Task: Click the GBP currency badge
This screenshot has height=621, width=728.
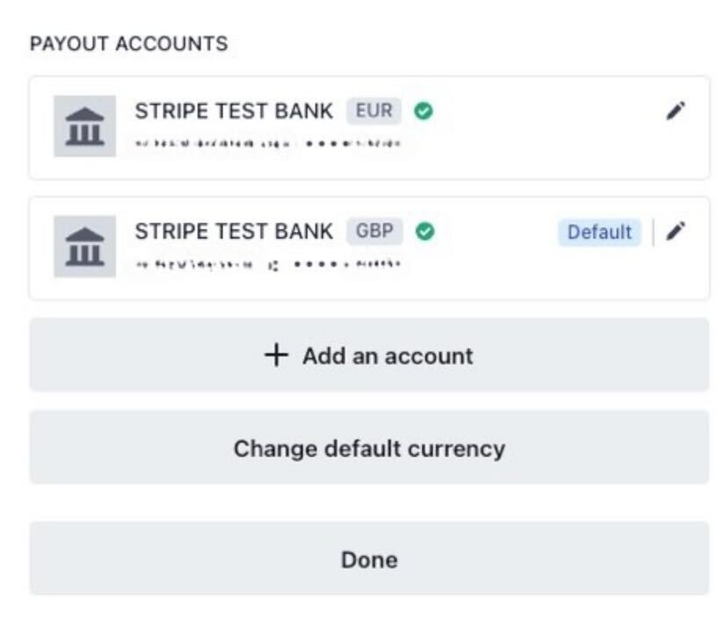Action: click(375, 231)
